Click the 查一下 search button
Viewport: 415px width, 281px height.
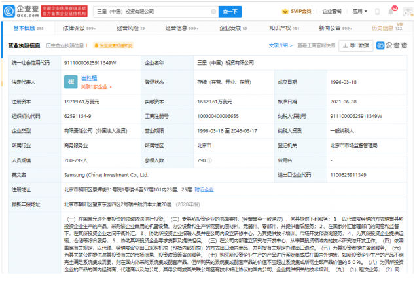pos(230,12)
